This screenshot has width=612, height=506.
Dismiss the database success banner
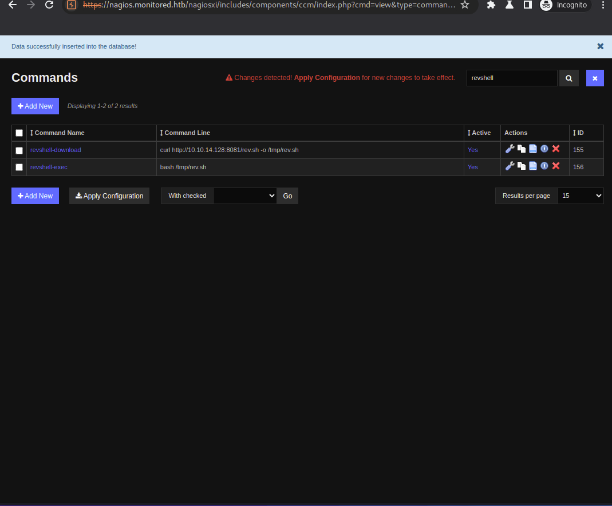click(x=601, y=46)
